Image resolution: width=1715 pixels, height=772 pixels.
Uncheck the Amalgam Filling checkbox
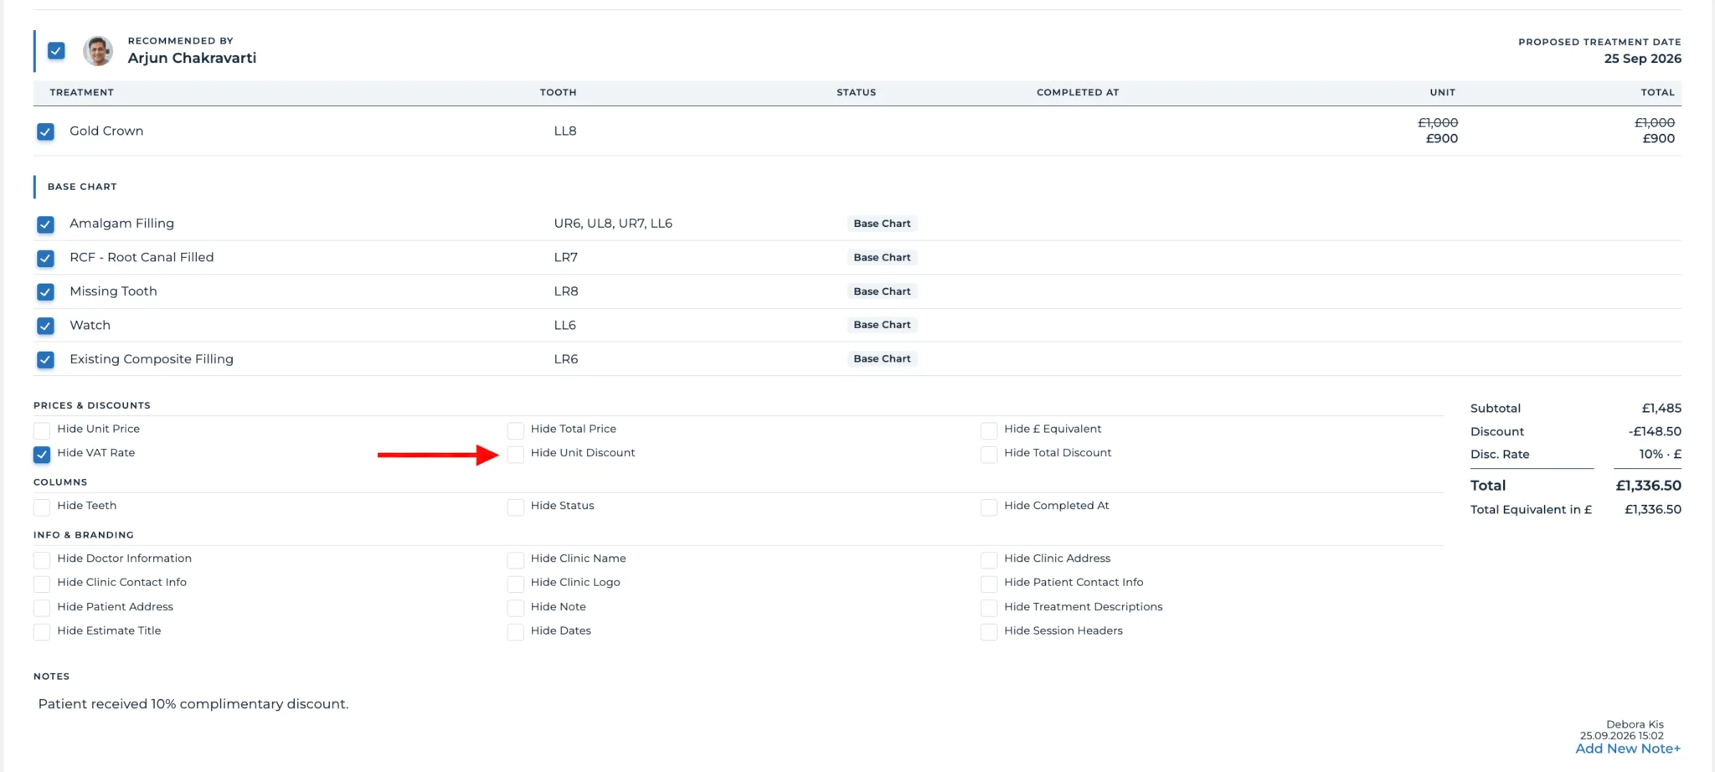45,224
